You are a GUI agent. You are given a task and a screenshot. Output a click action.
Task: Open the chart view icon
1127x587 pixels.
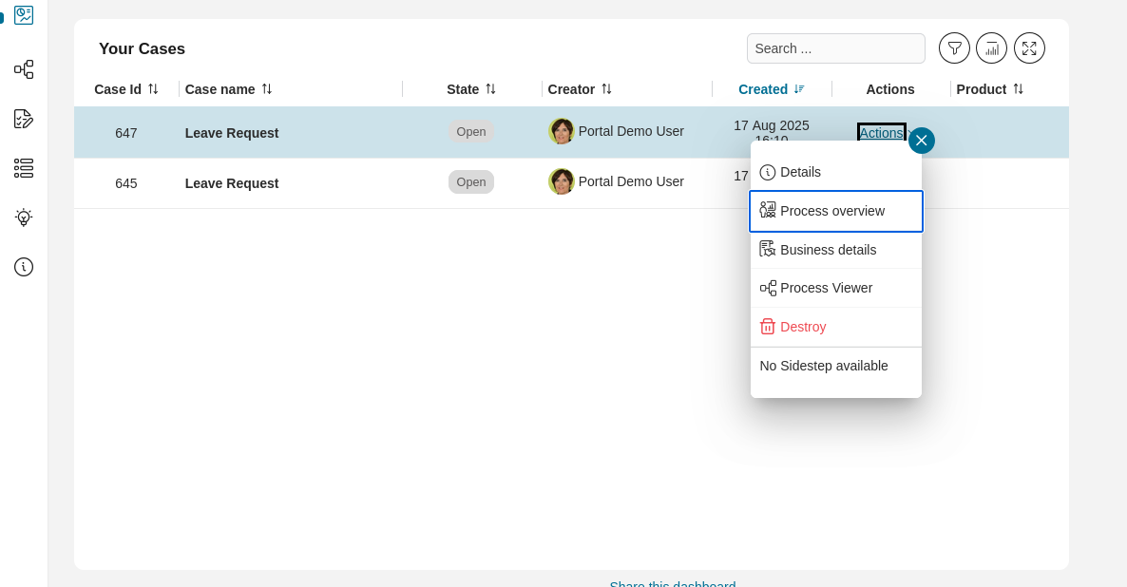point(991,47)
